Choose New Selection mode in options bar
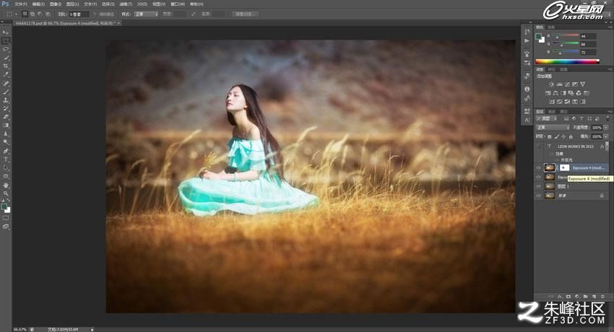This screenshot has height=332, width=614. point(25,14)
